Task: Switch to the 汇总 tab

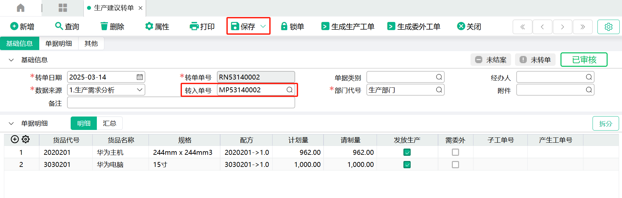Action: click(x=109, y=123)
